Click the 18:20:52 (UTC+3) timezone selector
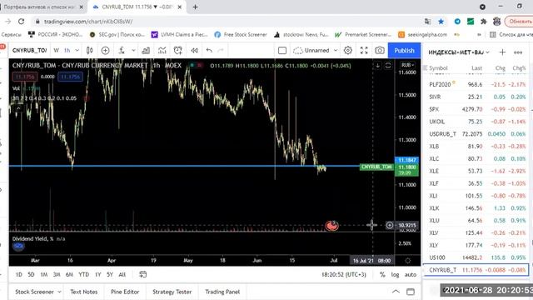 (x=344, y=274)
